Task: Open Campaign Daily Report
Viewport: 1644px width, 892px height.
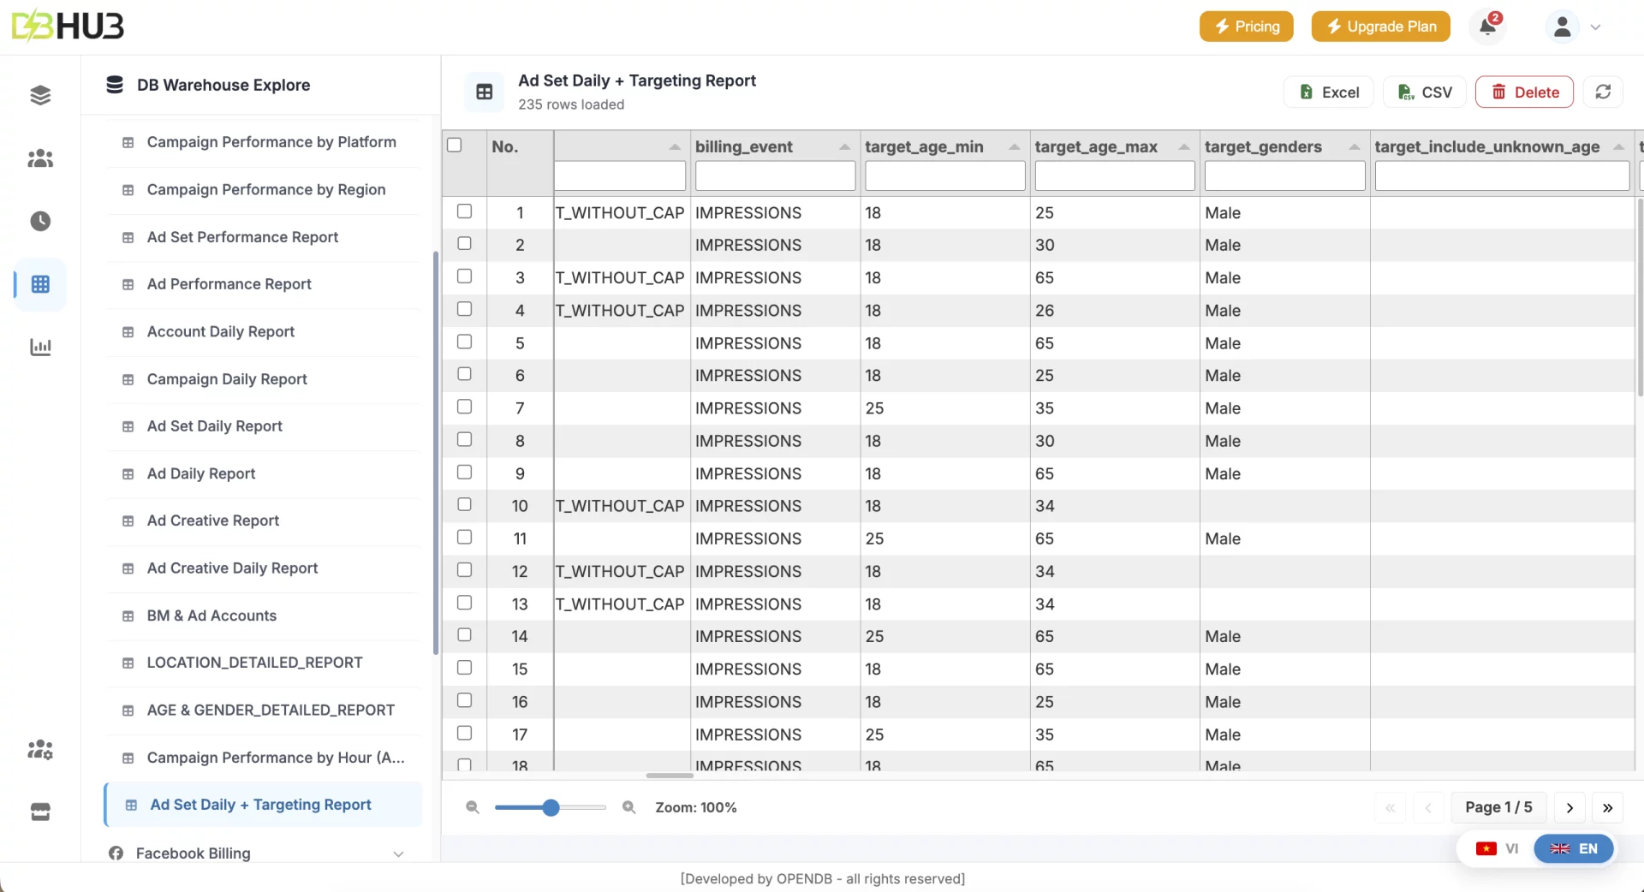Action: (227, 379)
